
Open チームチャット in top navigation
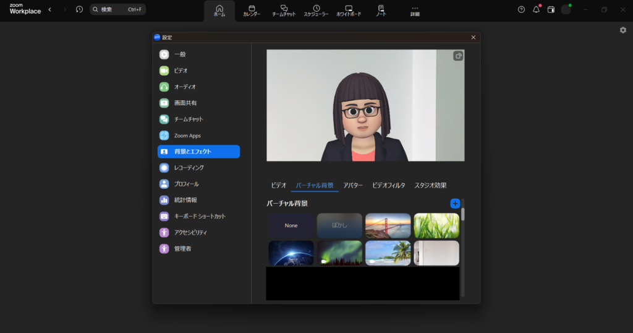click(284, 11)
